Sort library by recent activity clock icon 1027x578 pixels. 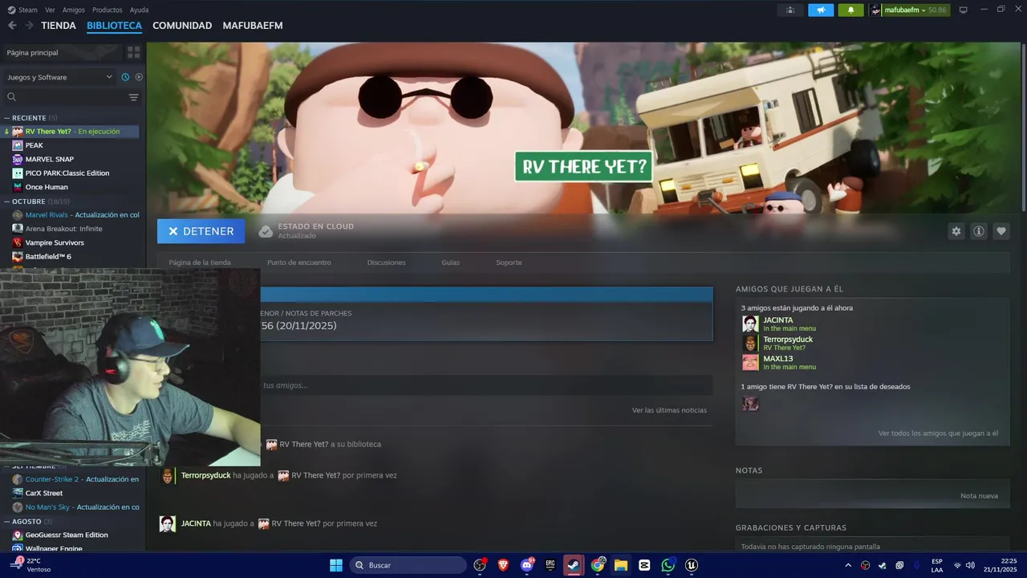tap(125, 77)
